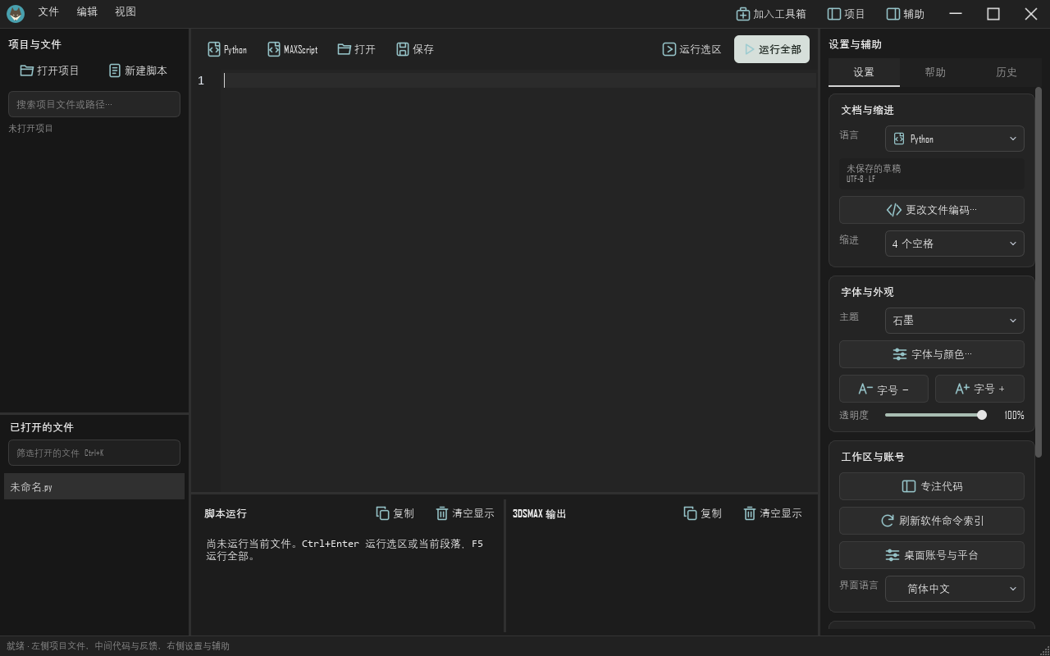This screenshot has width=1050, height=656.
Task: Open a file with 打开 toolbar button
Action: 357,49
